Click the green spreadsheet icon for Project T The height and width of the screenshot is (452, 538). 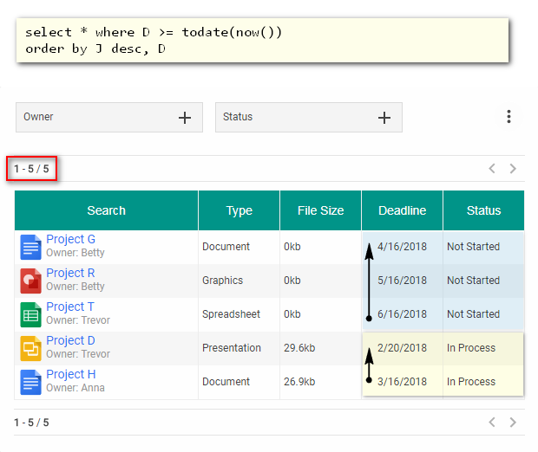pyautogui.click(x=31, y=314)
